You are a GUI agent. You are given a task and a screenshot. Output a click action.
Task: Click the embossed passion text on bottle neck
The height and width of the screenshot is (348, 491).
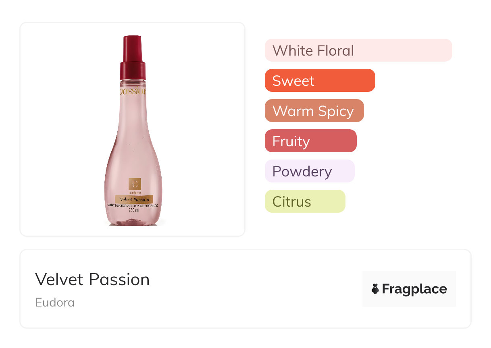click(133, 92)
